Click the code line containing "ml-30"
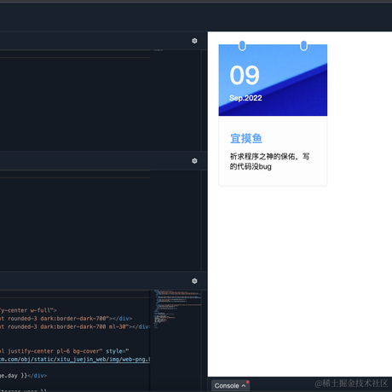 pyautogui.click(x=75, y=326)
